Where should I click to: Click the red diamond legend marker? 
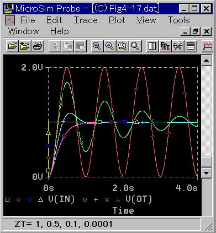pyautogui.click(x=18, y=199)
